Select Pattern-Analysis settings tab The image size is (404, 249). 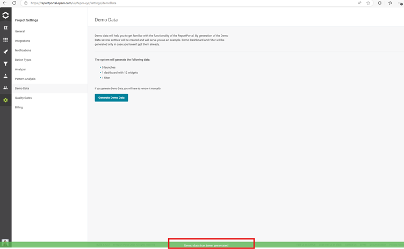[x=25, y=79]
